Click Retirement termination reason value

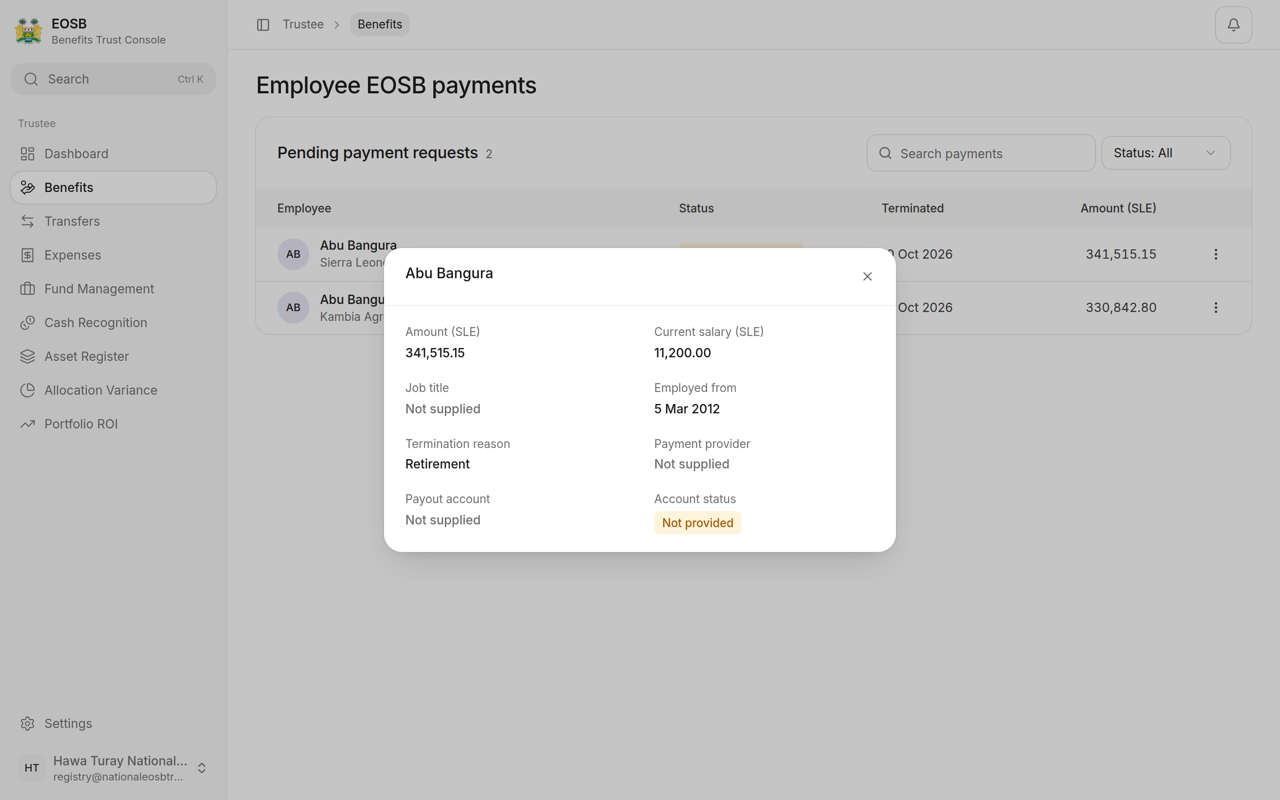437,464
